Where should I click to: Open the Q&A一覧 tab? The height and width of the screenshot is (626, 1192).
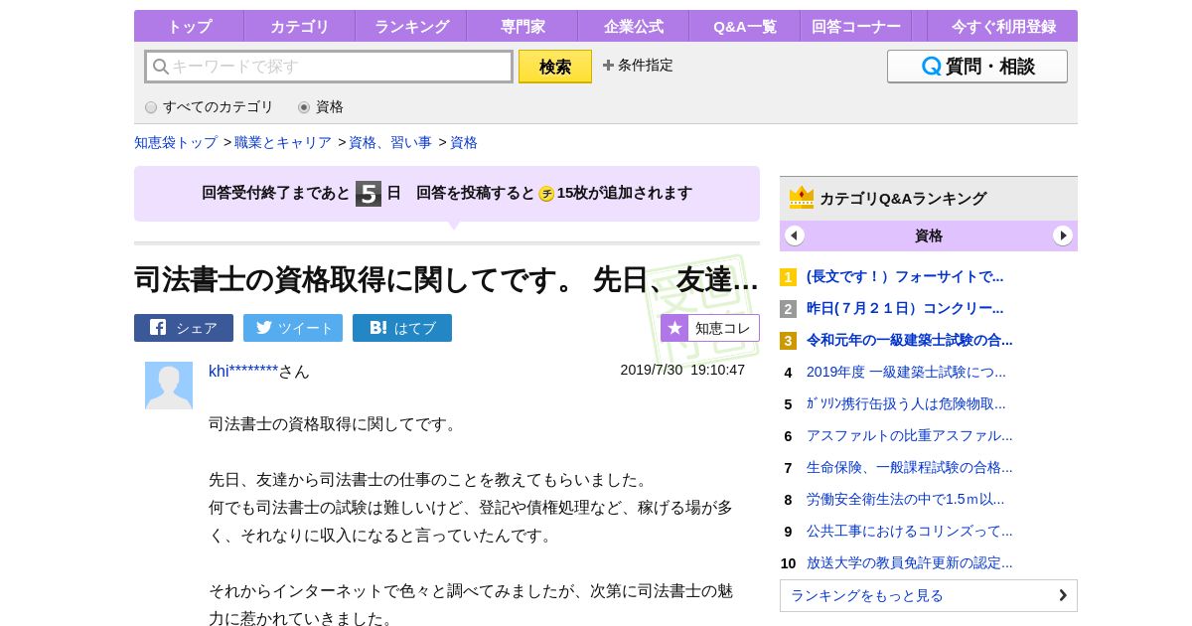pyautogui.click(x=745, y=26)
